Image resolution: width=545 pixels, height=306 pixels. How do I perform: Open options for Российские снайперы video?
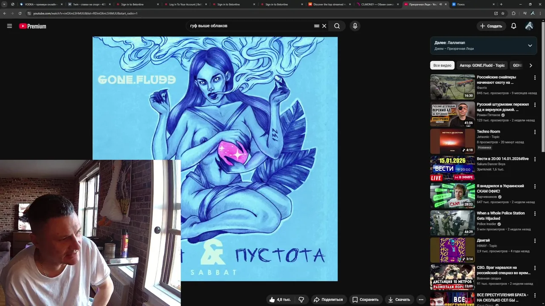pyautogui.click(x=535, y=77)
